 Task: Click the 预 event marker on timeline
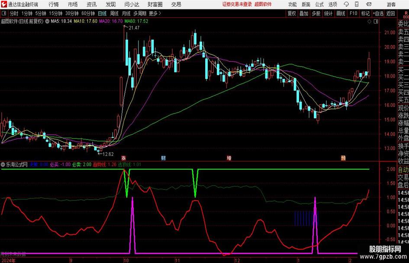click(343, 158)
